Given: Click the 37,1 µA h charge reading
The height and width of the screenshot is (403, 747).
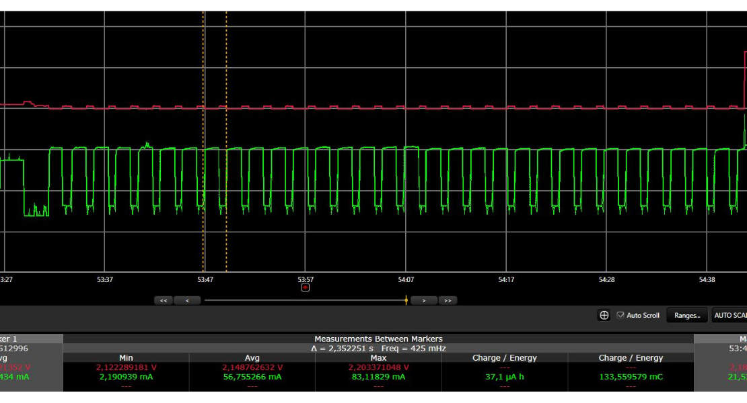Looking at the screenshot, I should (505, 377).
